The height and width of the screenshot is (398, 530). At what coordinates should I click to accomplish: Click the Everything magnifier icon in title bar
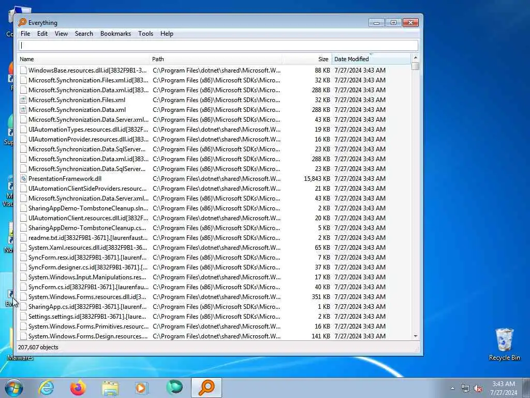(22, 22)
